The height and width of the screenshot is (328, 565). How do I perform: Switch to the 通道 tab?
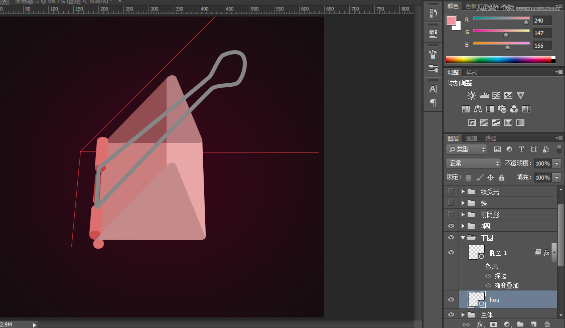pos(471,138)
